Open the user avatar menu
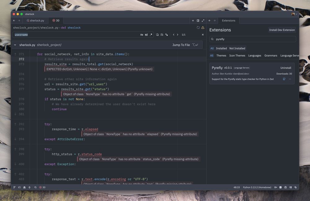The width and height of the screenshot is (310, 201). pos(294,14)
